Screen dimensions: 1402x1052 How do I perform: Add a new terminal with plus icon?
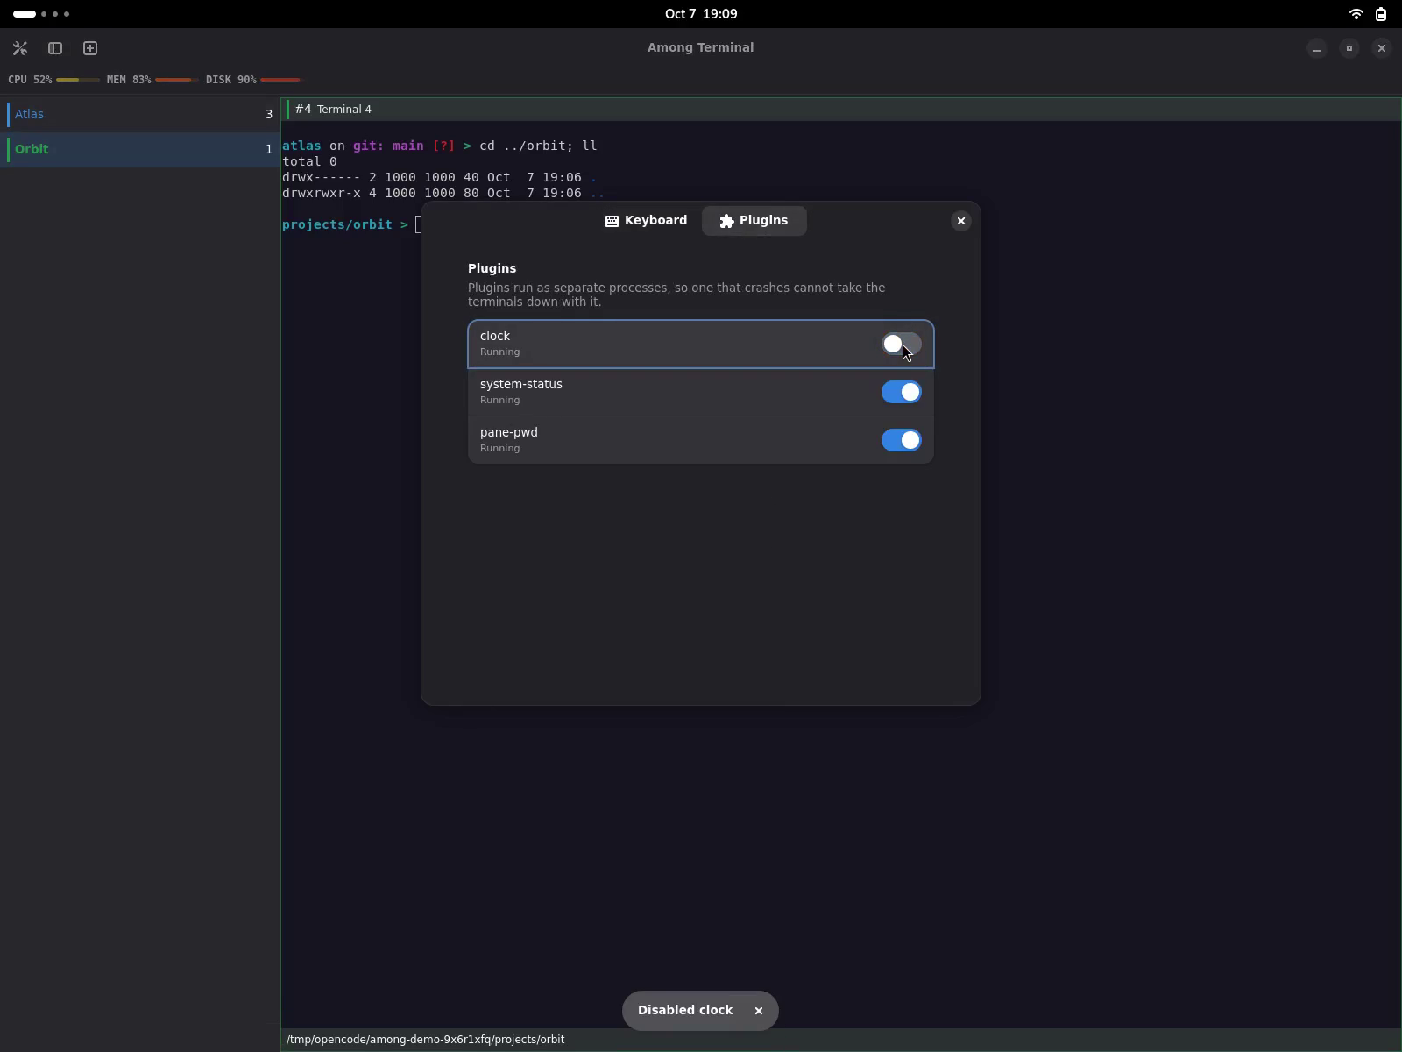(x=90, y=48)
